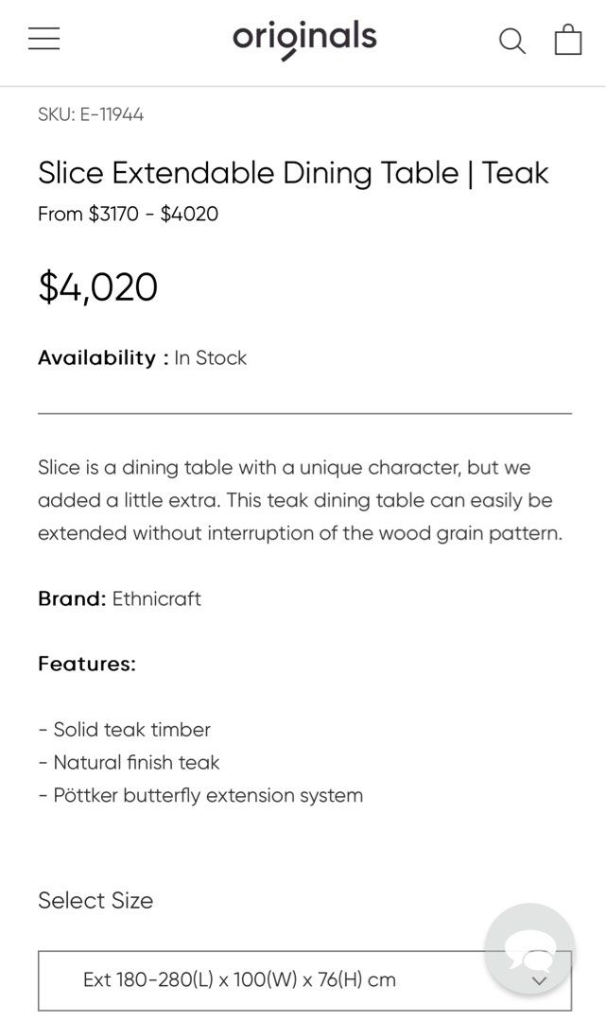
Task: Tap the SKU E-11944 label
Action: point(89,113)
